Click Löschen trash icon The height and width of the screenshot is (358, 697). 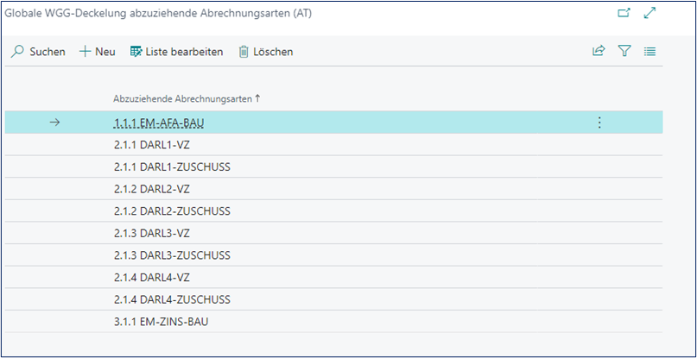pyautogui.click(x=244, y=52)
